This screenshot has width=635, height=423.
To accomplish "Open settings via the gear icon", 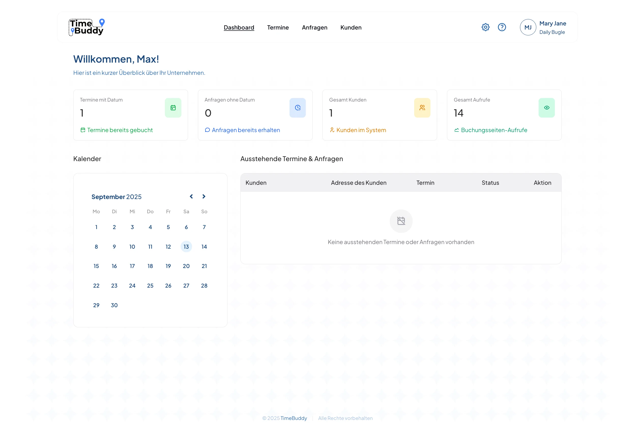I will (485, 27).
